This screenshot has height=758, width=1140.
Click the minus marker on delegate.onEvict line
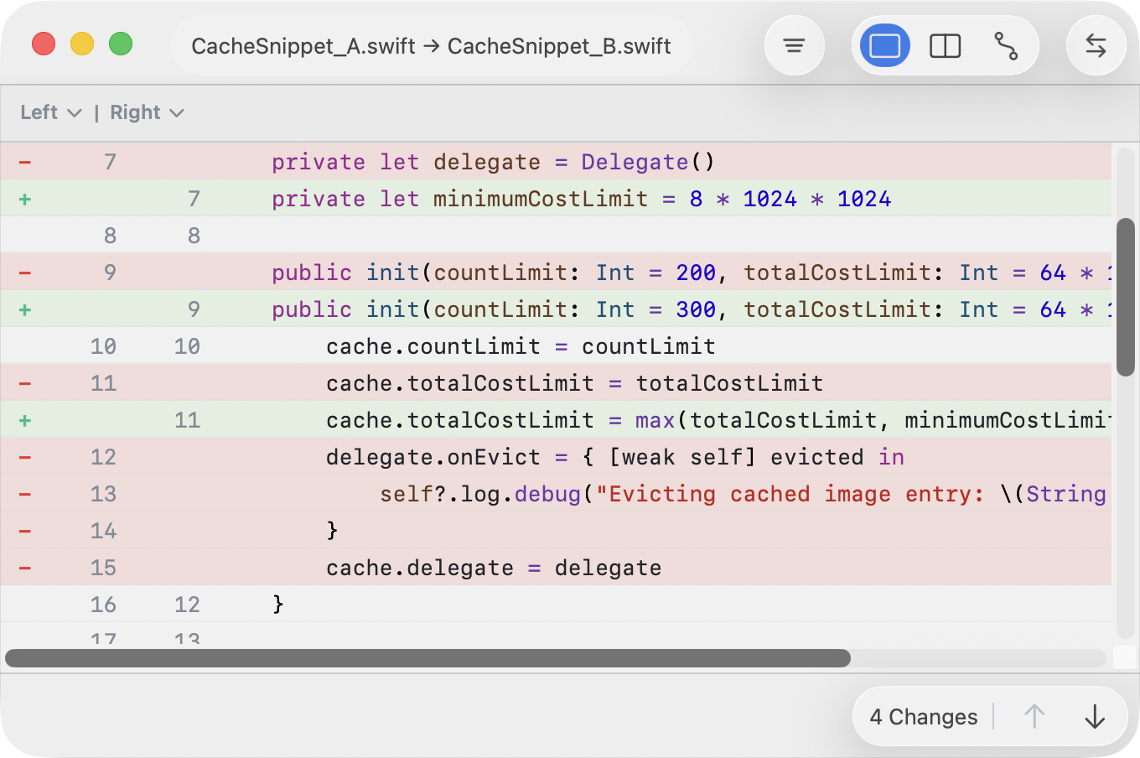click(25, 457)
